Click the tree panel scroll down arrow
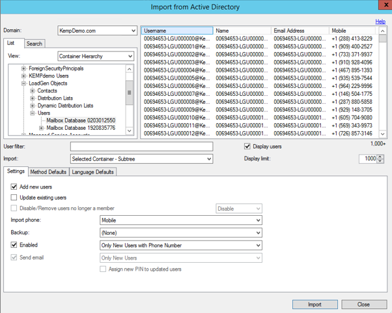 [x=129, y=130]
